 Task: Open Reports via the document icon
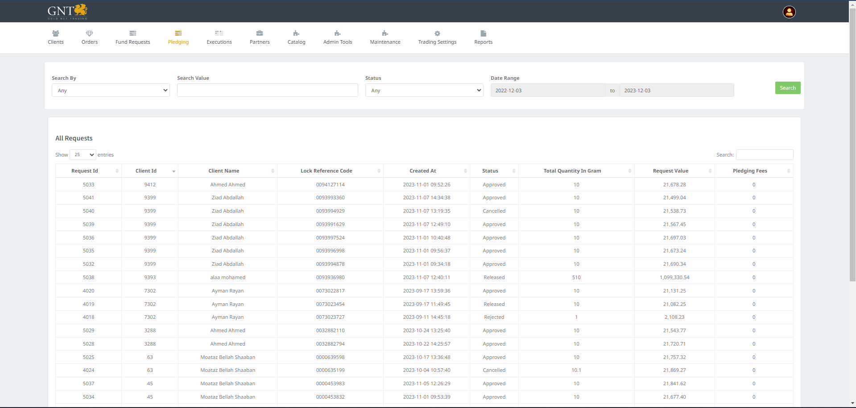pyautogui.click(x=483, y=33)
